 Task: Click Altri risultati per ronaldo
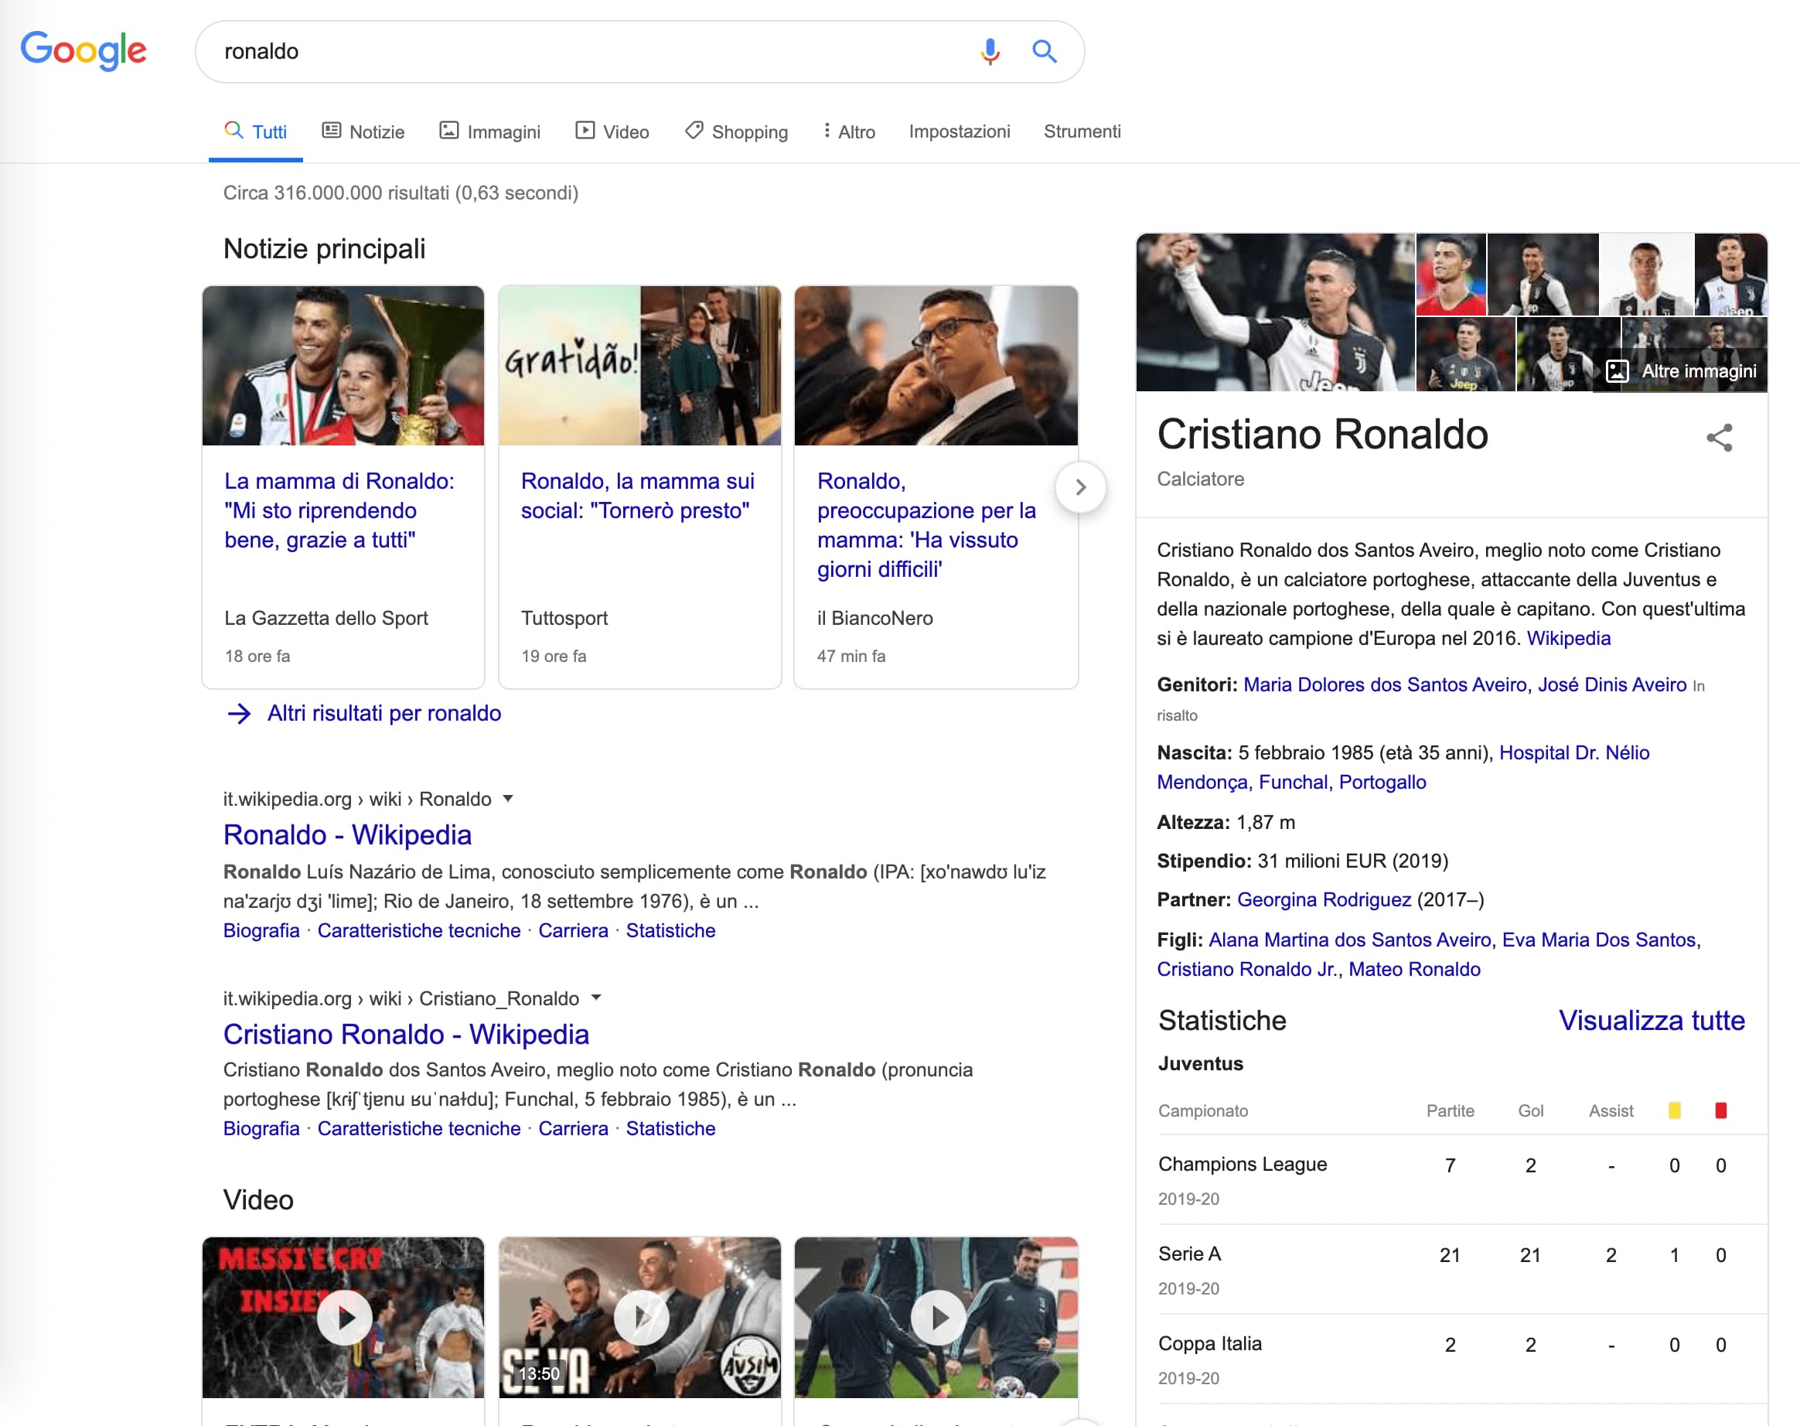tap(384, 713)
